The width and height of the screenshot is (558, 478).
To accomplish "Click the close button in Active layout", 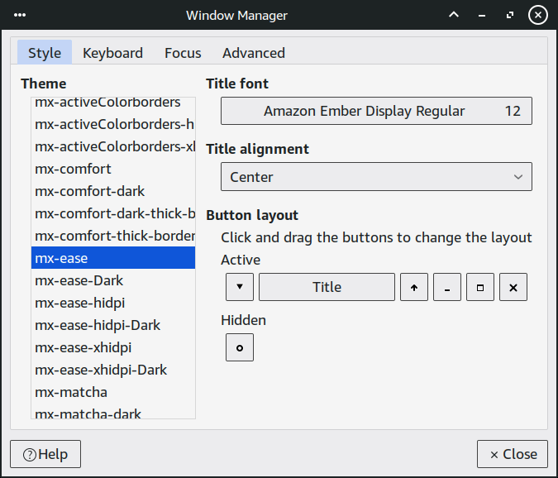I will coord(513,287).
